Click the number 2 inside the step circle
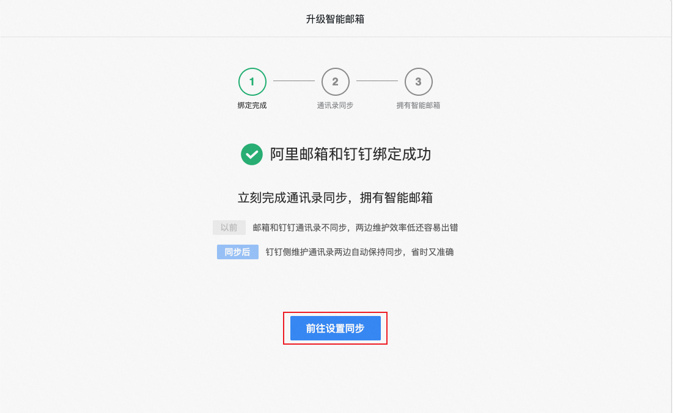This screenshot has height=413, width=673. pos(335,81)
